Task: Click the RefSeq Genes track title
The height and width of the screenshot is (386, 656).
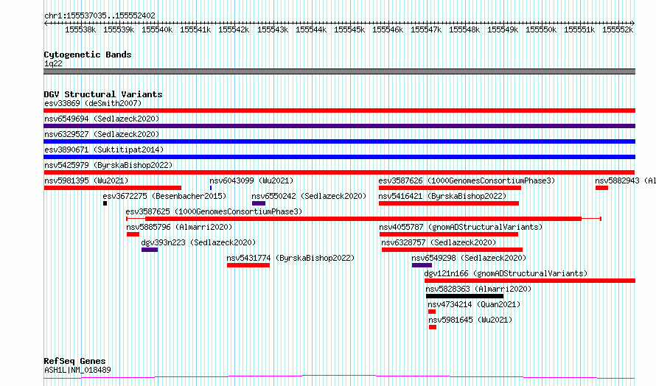Action: point(74,361)
